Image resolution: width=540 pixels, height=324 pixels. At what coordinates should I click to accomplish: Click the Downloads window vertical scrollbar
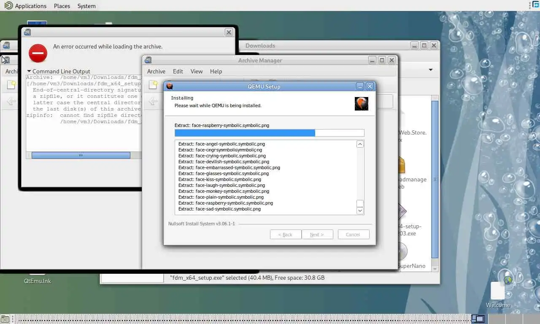[x=435, y=179]
